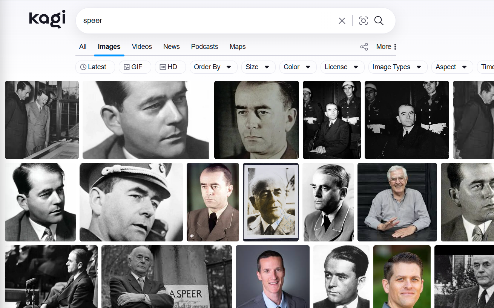The height and width of the screenshot is (308, 494).
Task: Open the thumbnail showing the A.SPEER sign
Action: 166,276
